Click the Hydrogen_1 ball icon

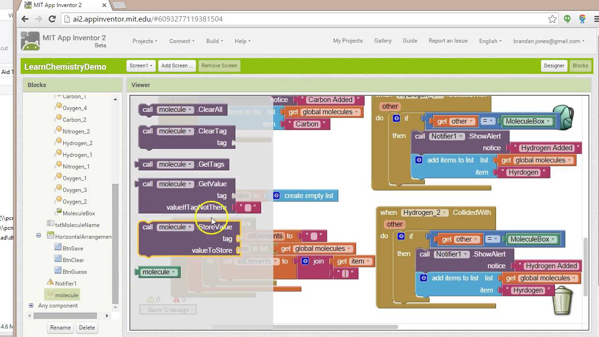pos(58,154)
